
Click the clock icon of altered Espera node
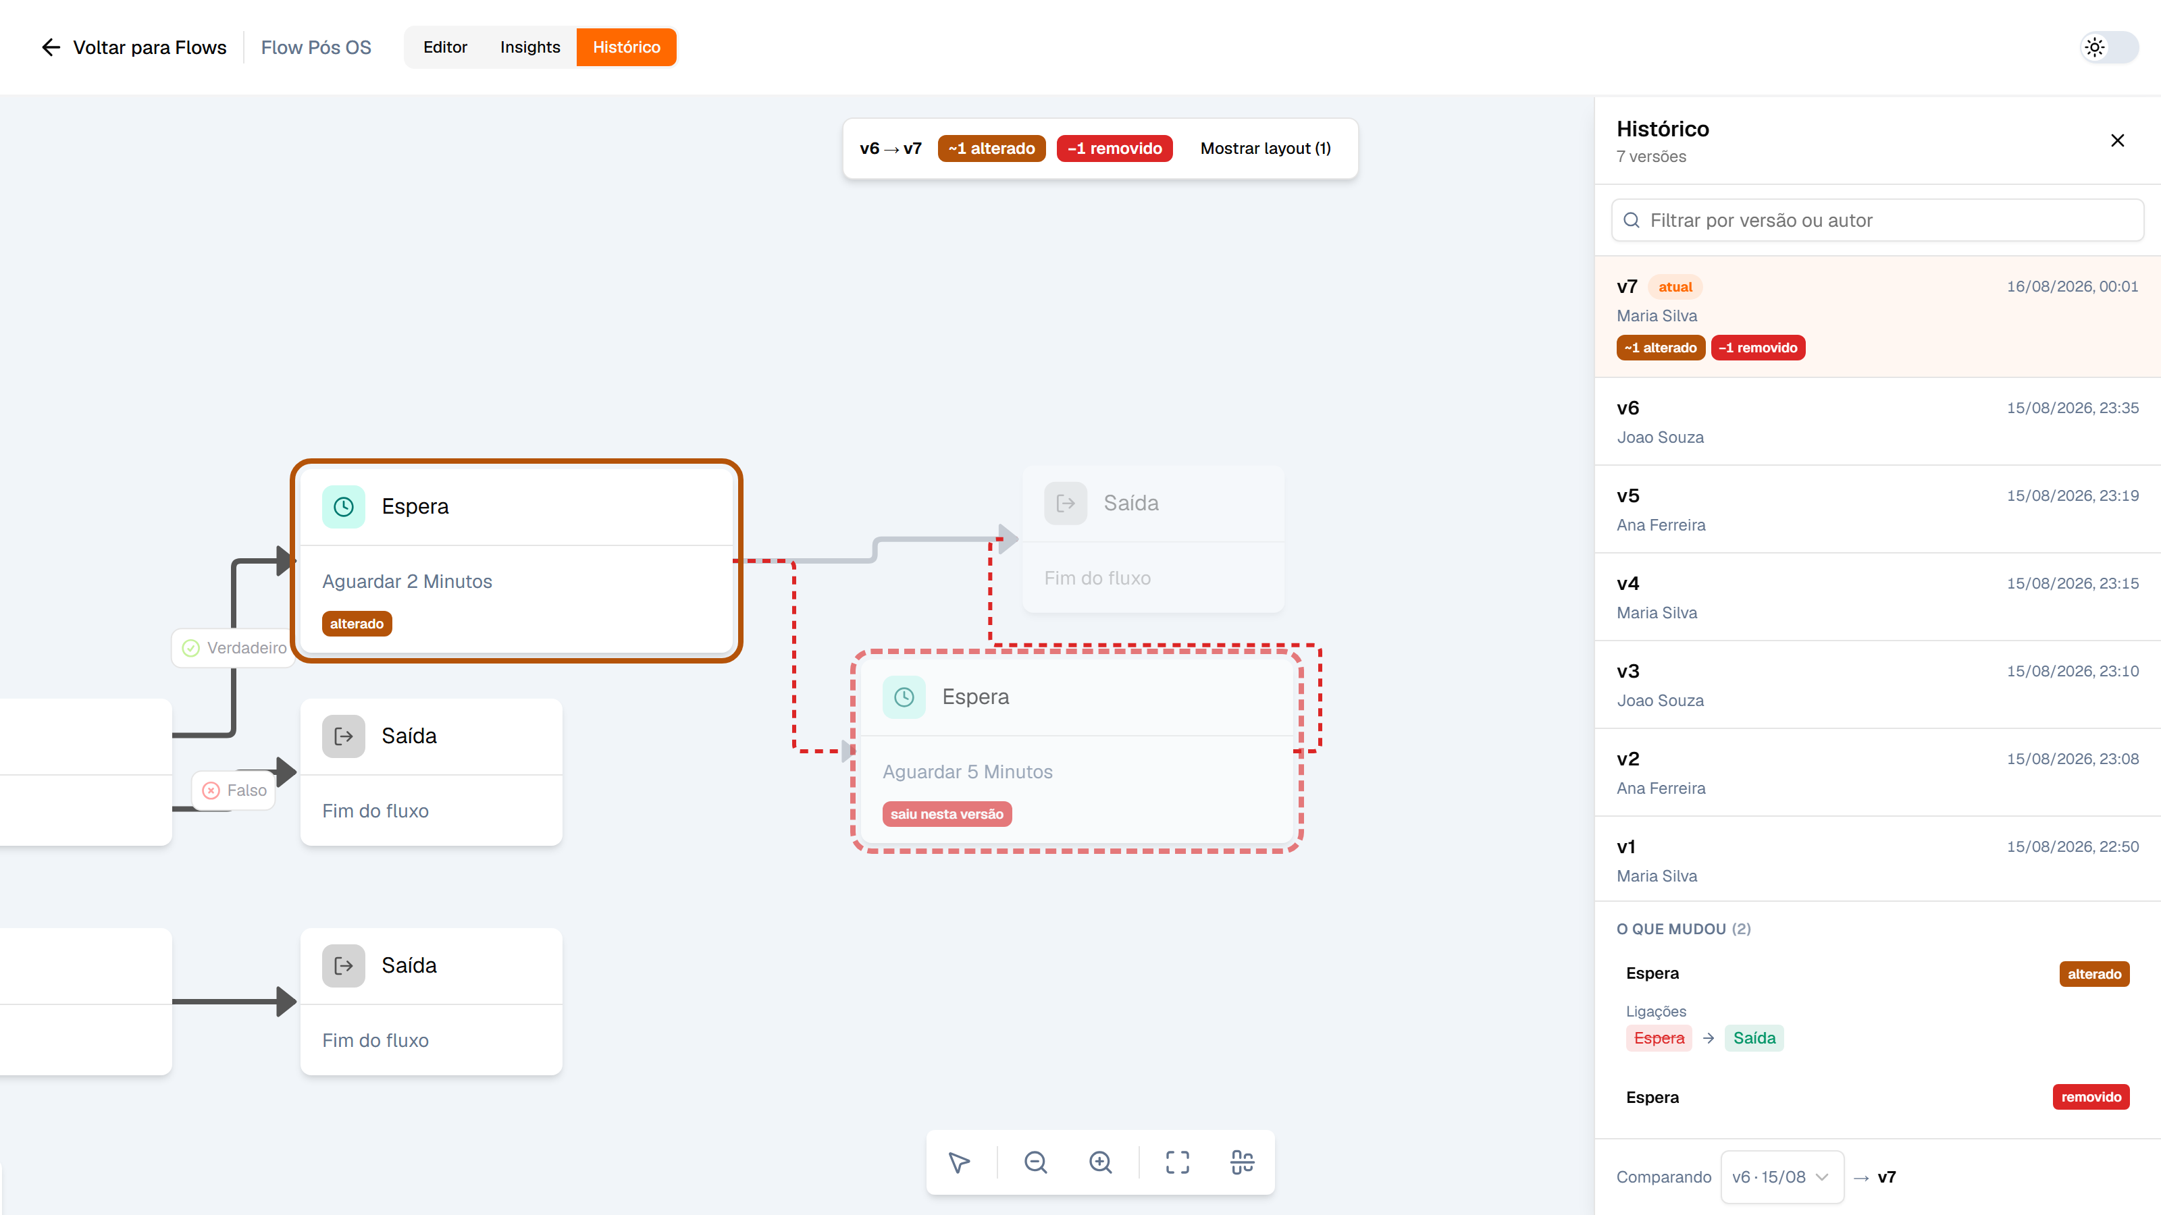pos(344,506)
